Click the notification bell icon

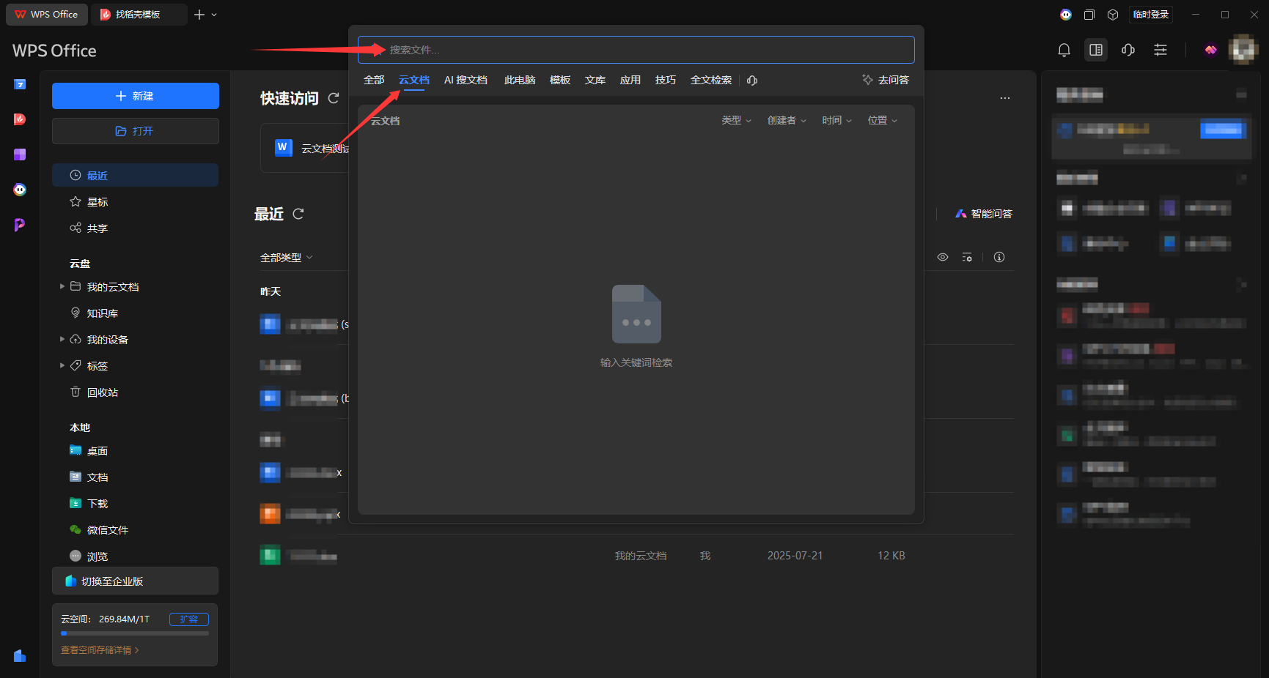1064,50
